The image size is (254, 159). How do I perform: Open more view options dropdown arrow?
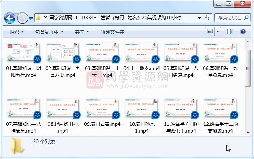[218, 31]
